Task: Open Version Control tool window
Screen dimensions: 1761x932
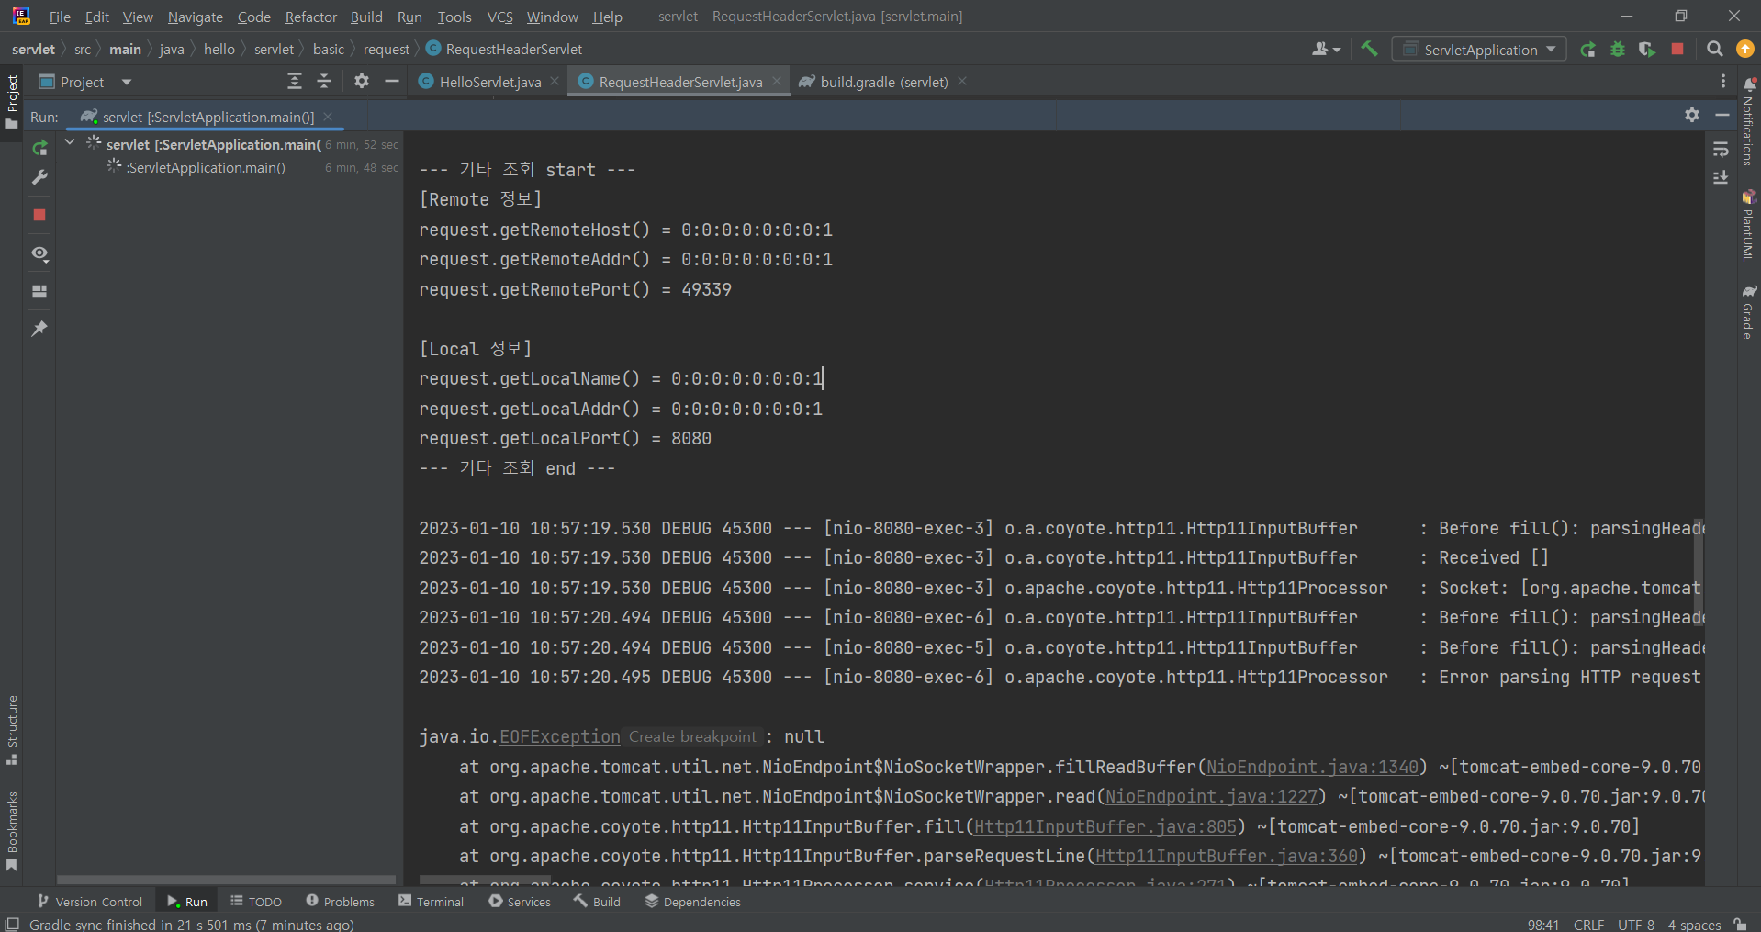Action: (x=89, y=902)
